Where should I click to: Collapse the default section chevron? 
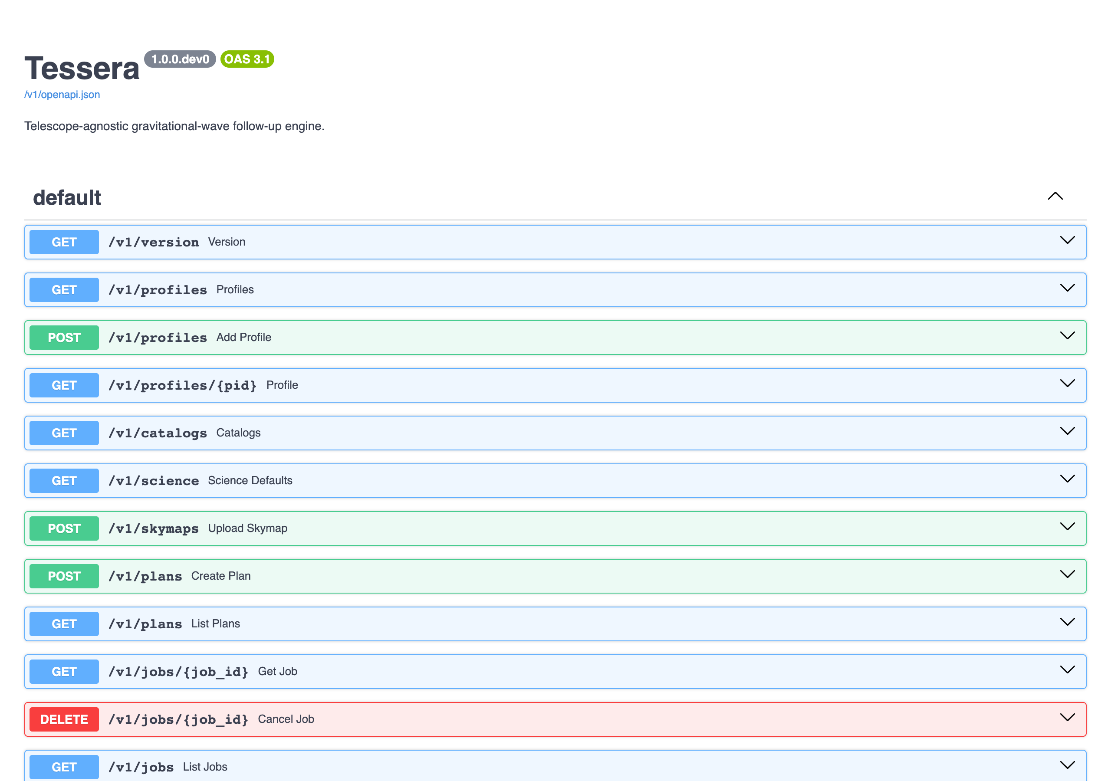pyautogui.click(x=1055, y=197)
